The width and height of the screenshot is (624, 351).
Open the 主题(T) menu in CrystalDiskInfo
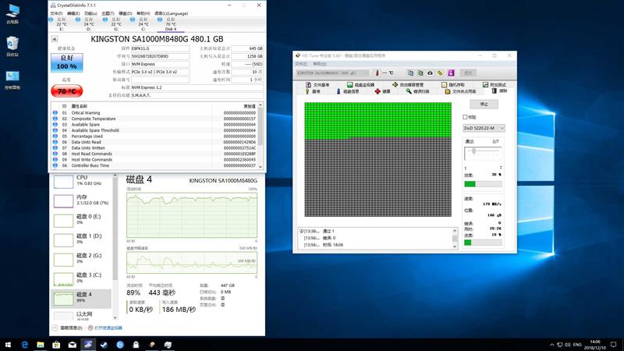coord(108,13)
